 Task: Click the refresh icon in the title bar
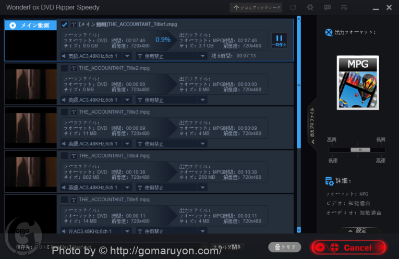pos(293,7)
